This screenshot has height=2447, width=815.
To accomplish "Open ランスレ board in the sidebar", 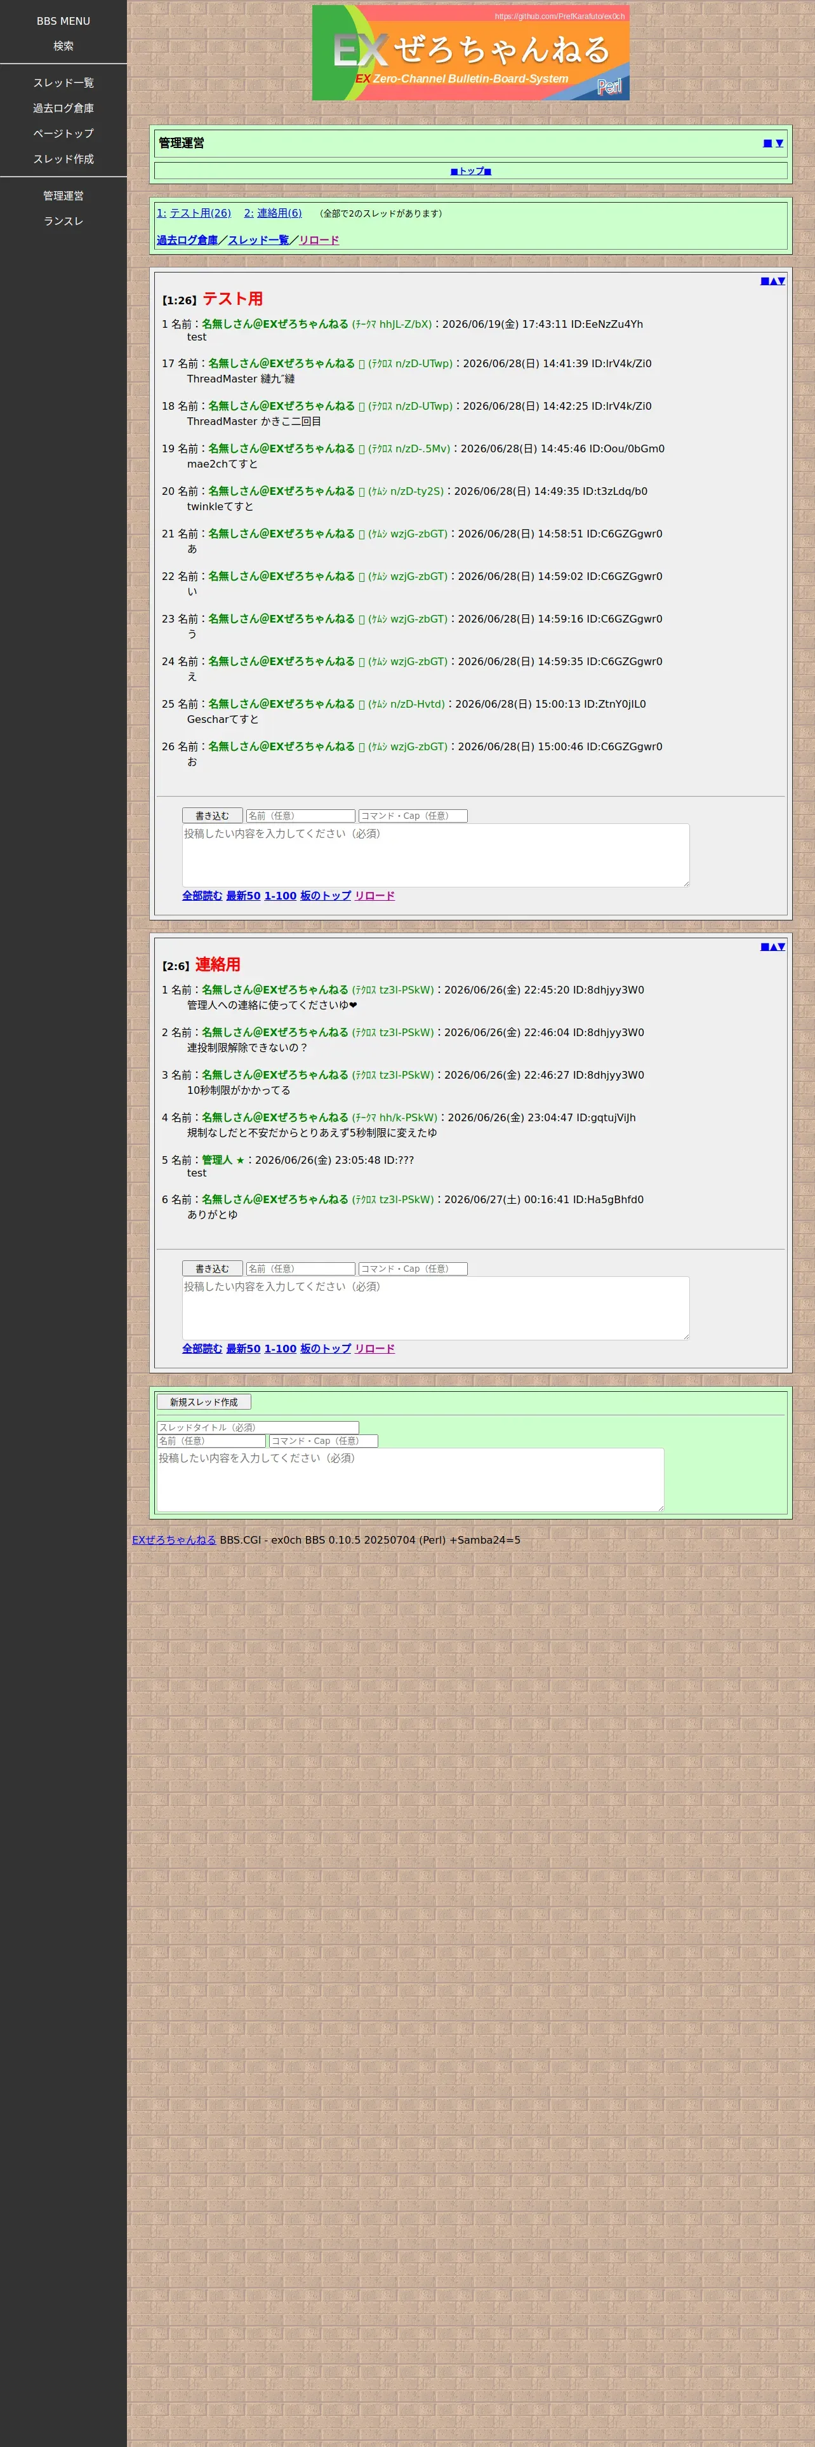I will point(63,220).
